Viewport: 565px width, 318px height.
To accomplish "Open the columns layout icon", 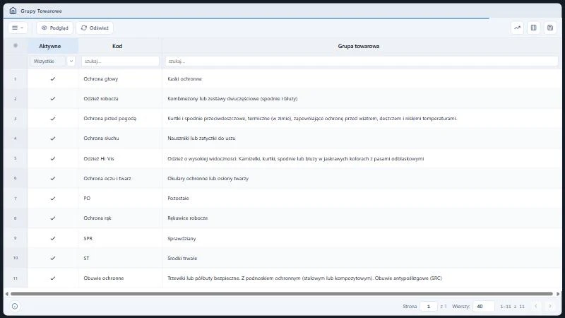I will coord(534,28).
